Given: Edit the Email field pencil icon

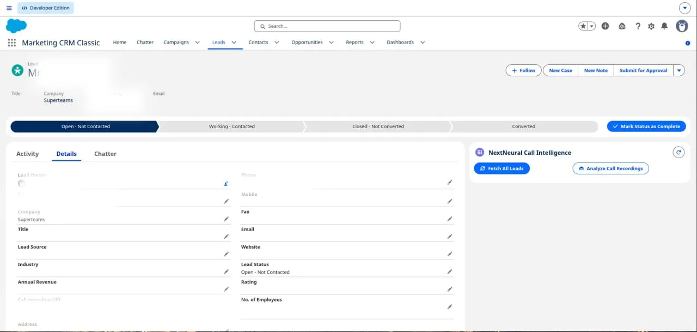Looking at the screenshot, I should [x=450, y=236].
